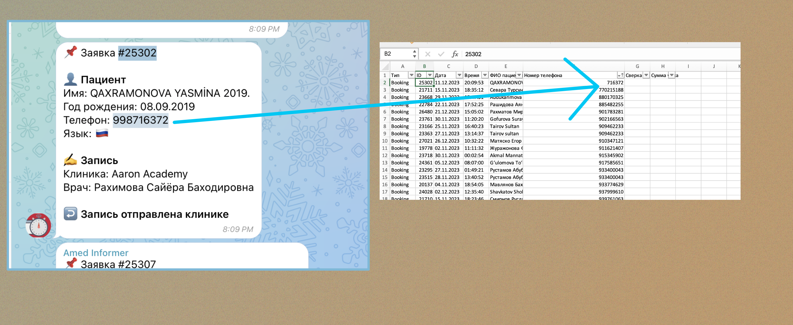Click the formula bar cancel X icon
Screen dimensions: 793x325
pos(428,54)
